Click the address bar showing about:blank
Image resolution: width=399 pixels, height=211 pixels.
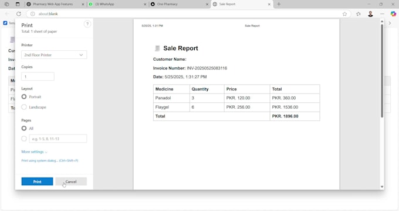[x=188, y=14]
